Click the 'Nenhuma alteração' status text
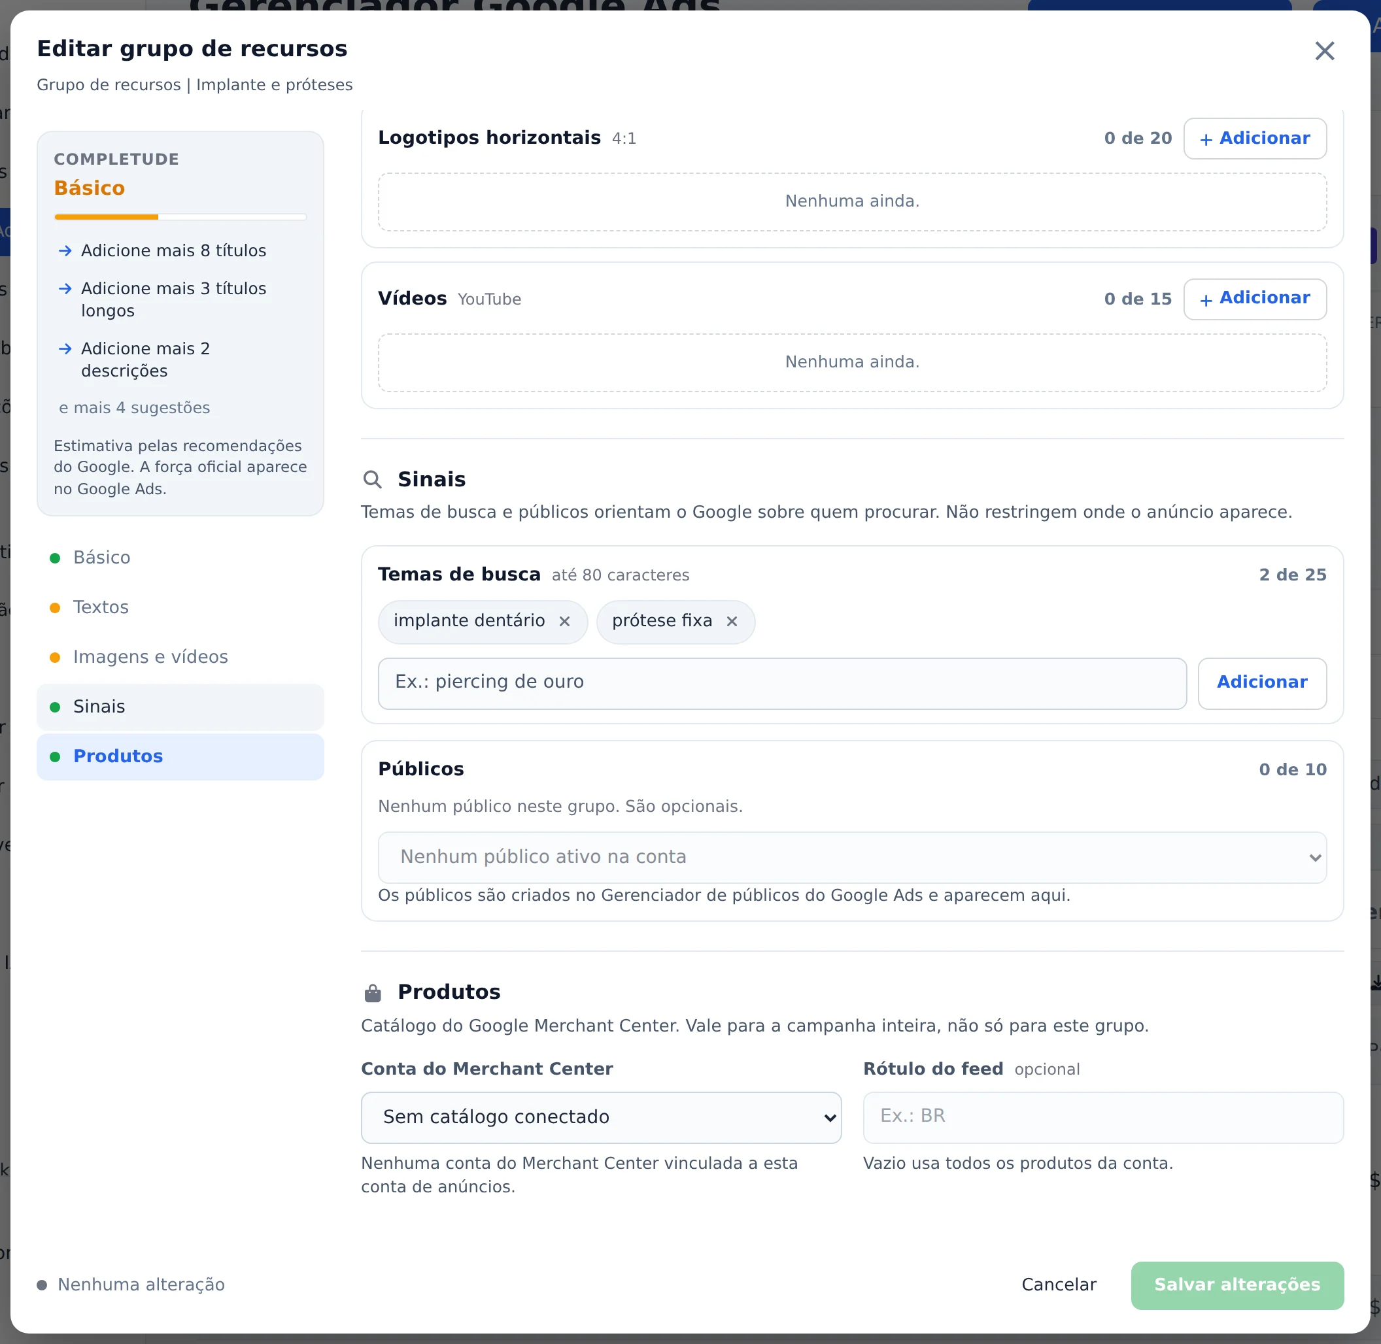The image size is (1381, 1344). click(141, 1285)
